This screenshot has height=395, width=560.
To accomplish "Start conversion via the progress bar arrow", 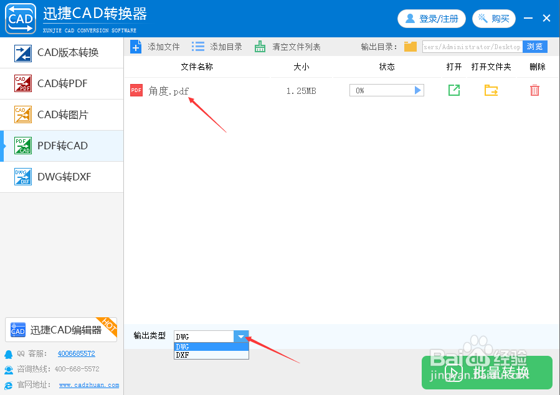I will [x=419, y=90].
